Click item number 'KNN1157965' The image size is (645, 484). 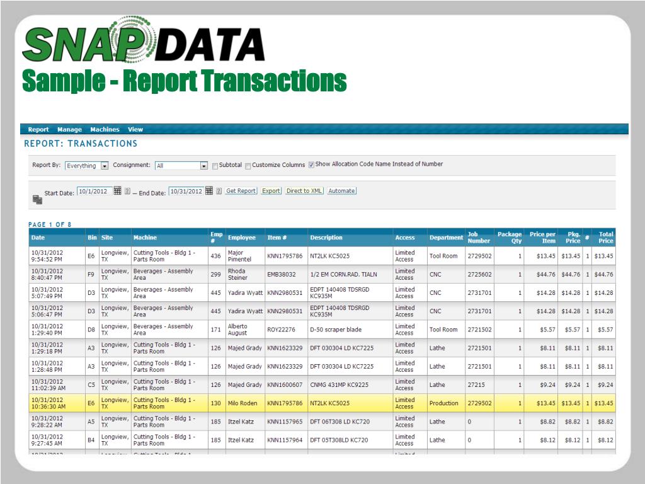pos(285,422)
